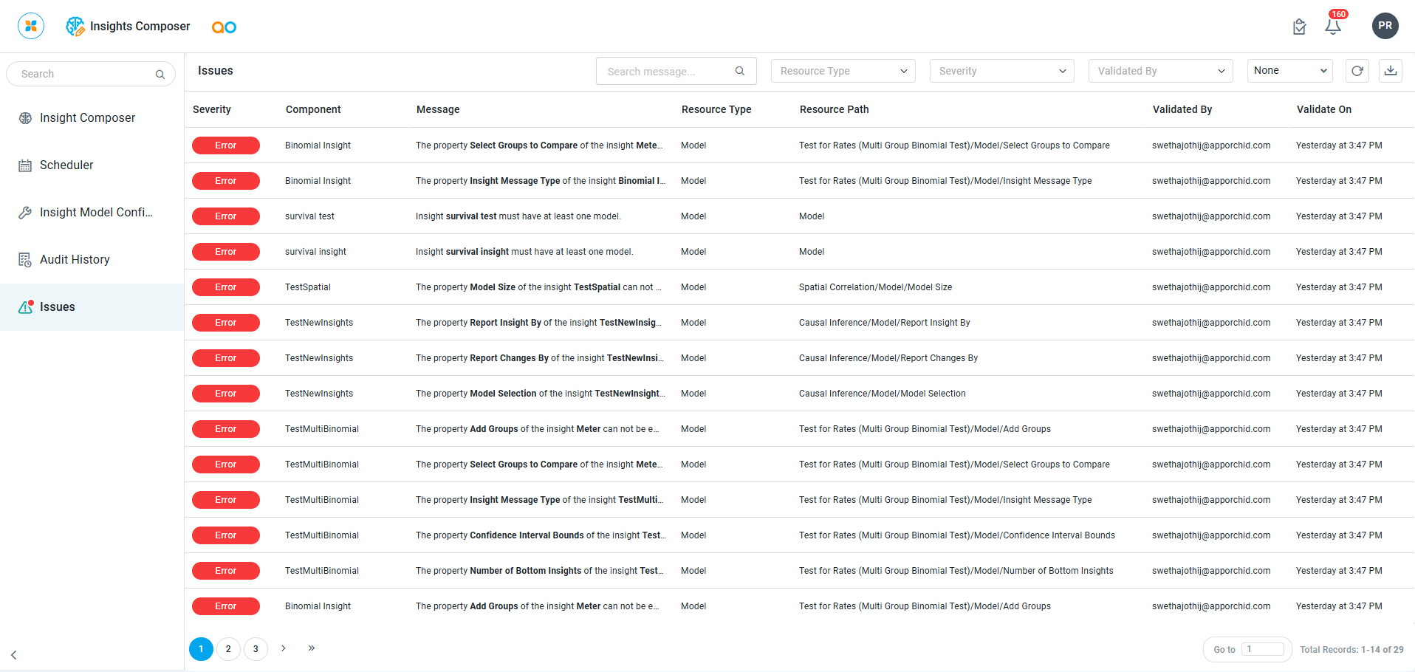Click the search magnifier in message search
The image size is (1415, 672).
click(739, 71)
